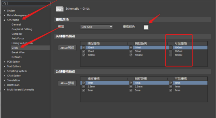Click the metric Altium preset button
This screenshot has width=216, height=118.
click(67, 83)
